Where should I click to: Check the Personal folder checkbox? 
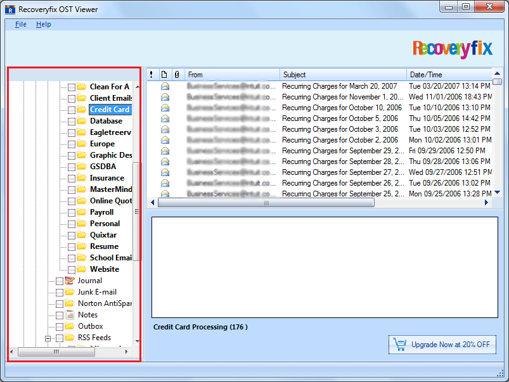pyautogui.click(x=72, y=224)
